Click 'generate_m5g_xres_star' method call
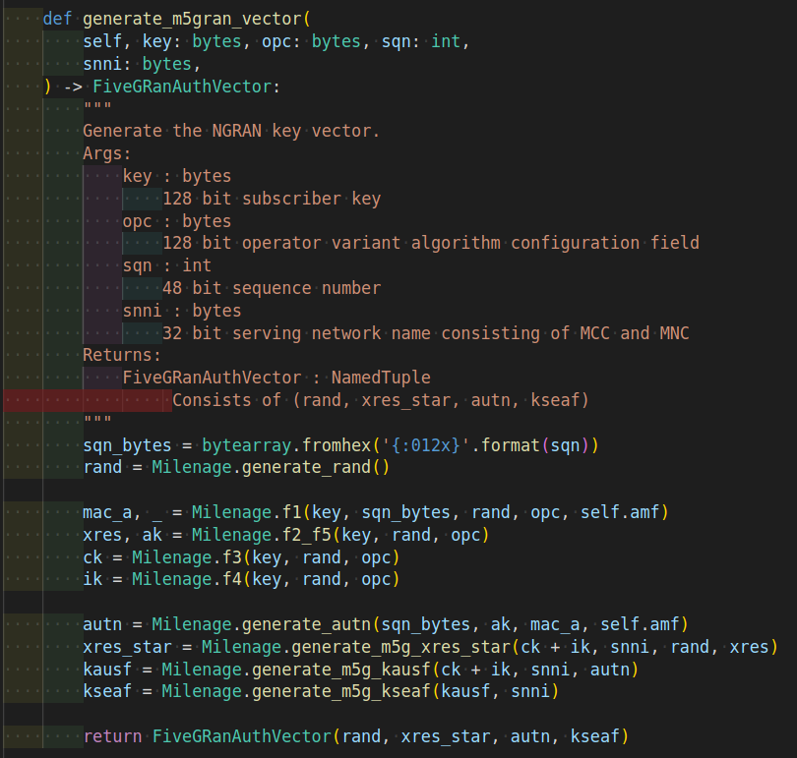The width and height of the screenshot is (797, 758). pos(401,647)
